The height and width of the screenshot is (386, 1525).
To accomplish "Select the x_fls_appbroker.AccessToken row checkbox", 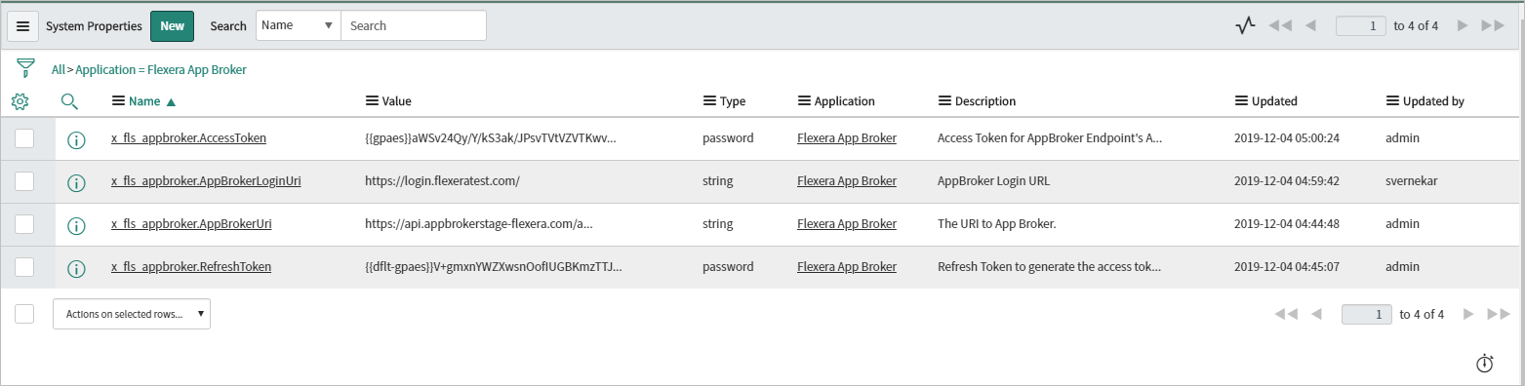I will (x=24, y=138).
